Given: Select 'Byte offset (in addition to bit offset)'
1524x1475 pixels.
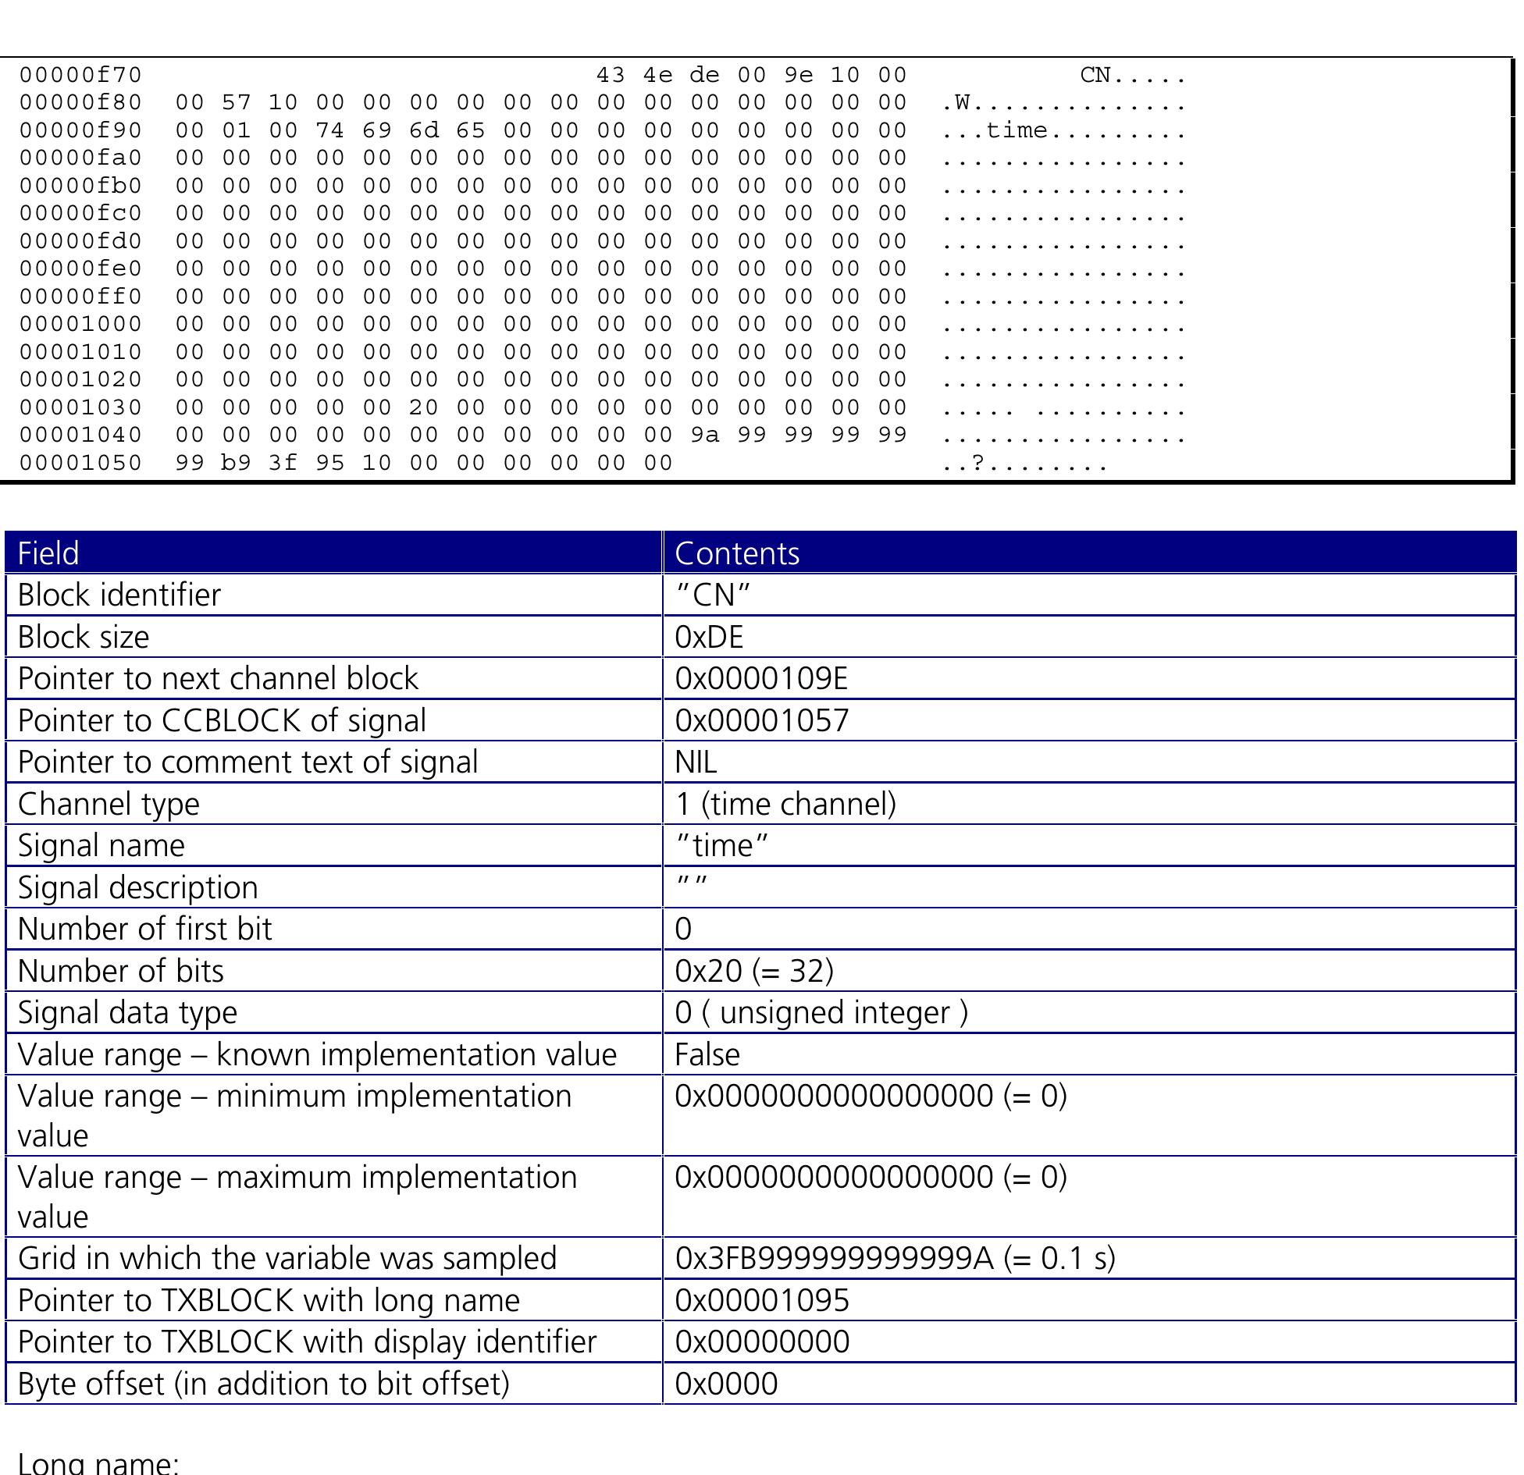Looking at the screenshot, I should point(333,1384).
